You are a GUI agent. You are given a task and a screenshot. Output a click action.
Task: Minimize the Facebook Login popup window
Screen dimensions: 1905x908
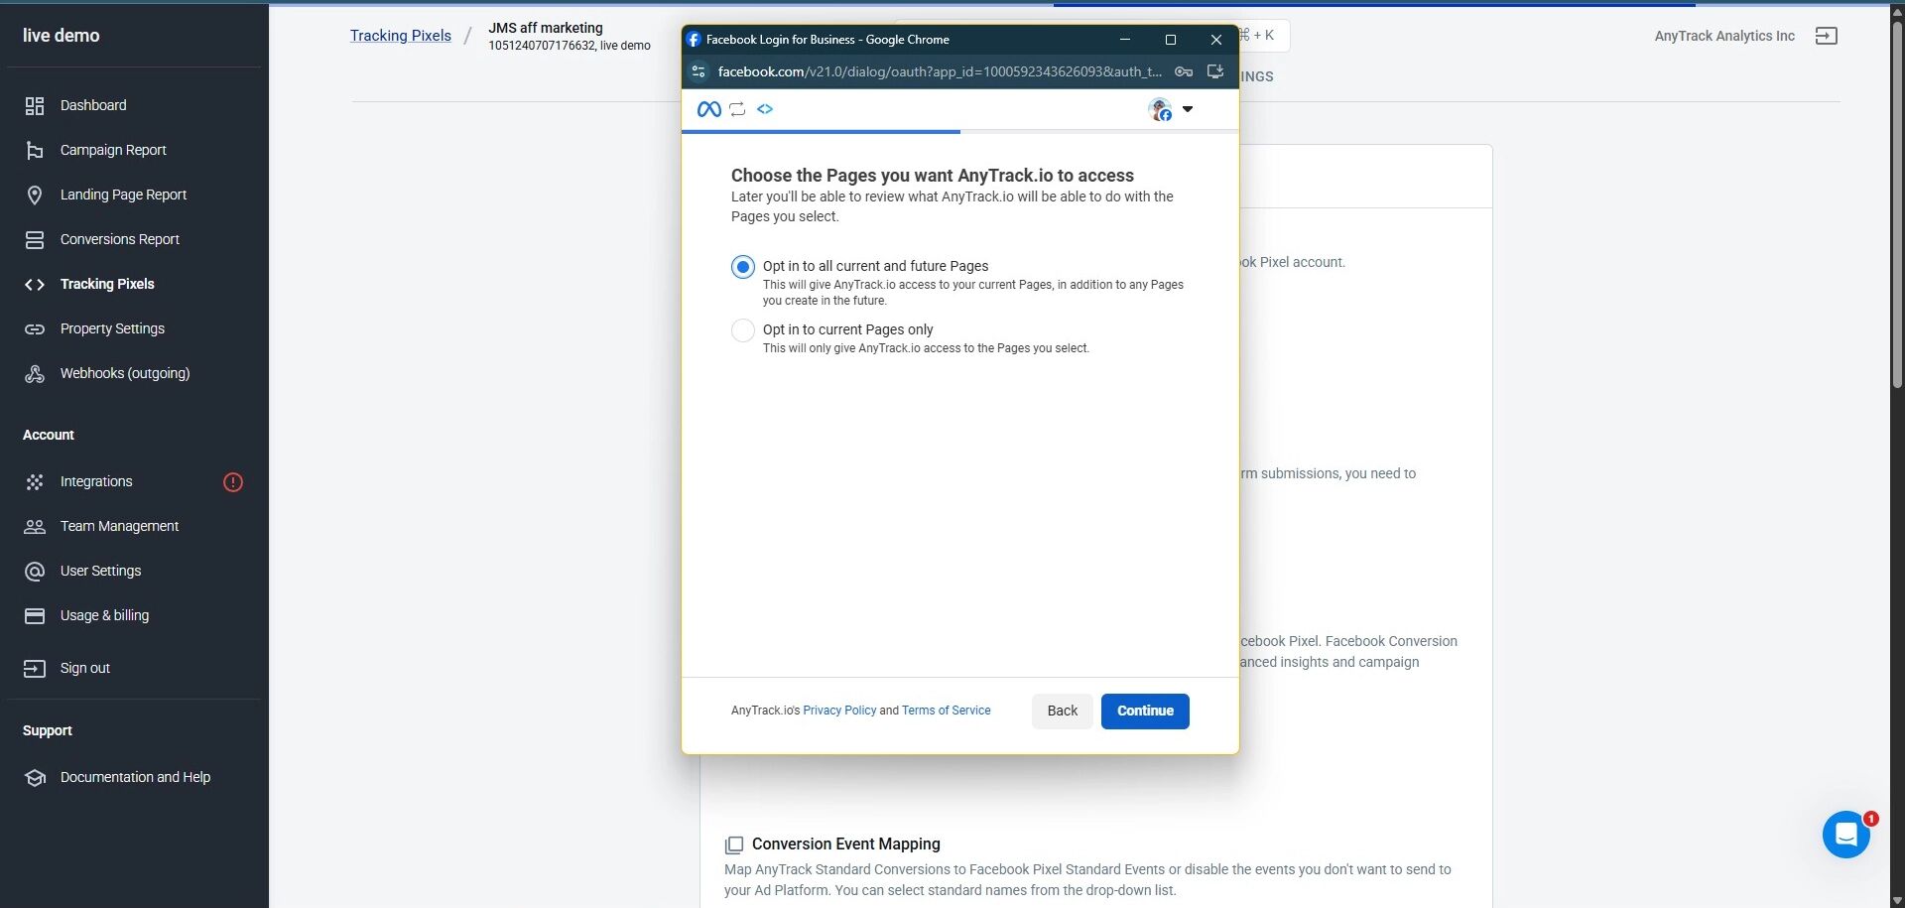1125,40
